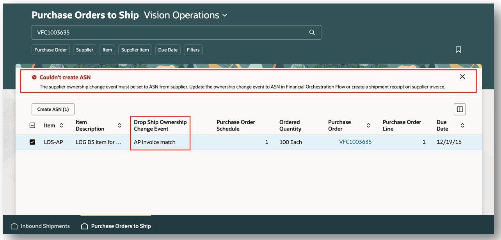Dismiss the Couldn't create ASN error

462,77
